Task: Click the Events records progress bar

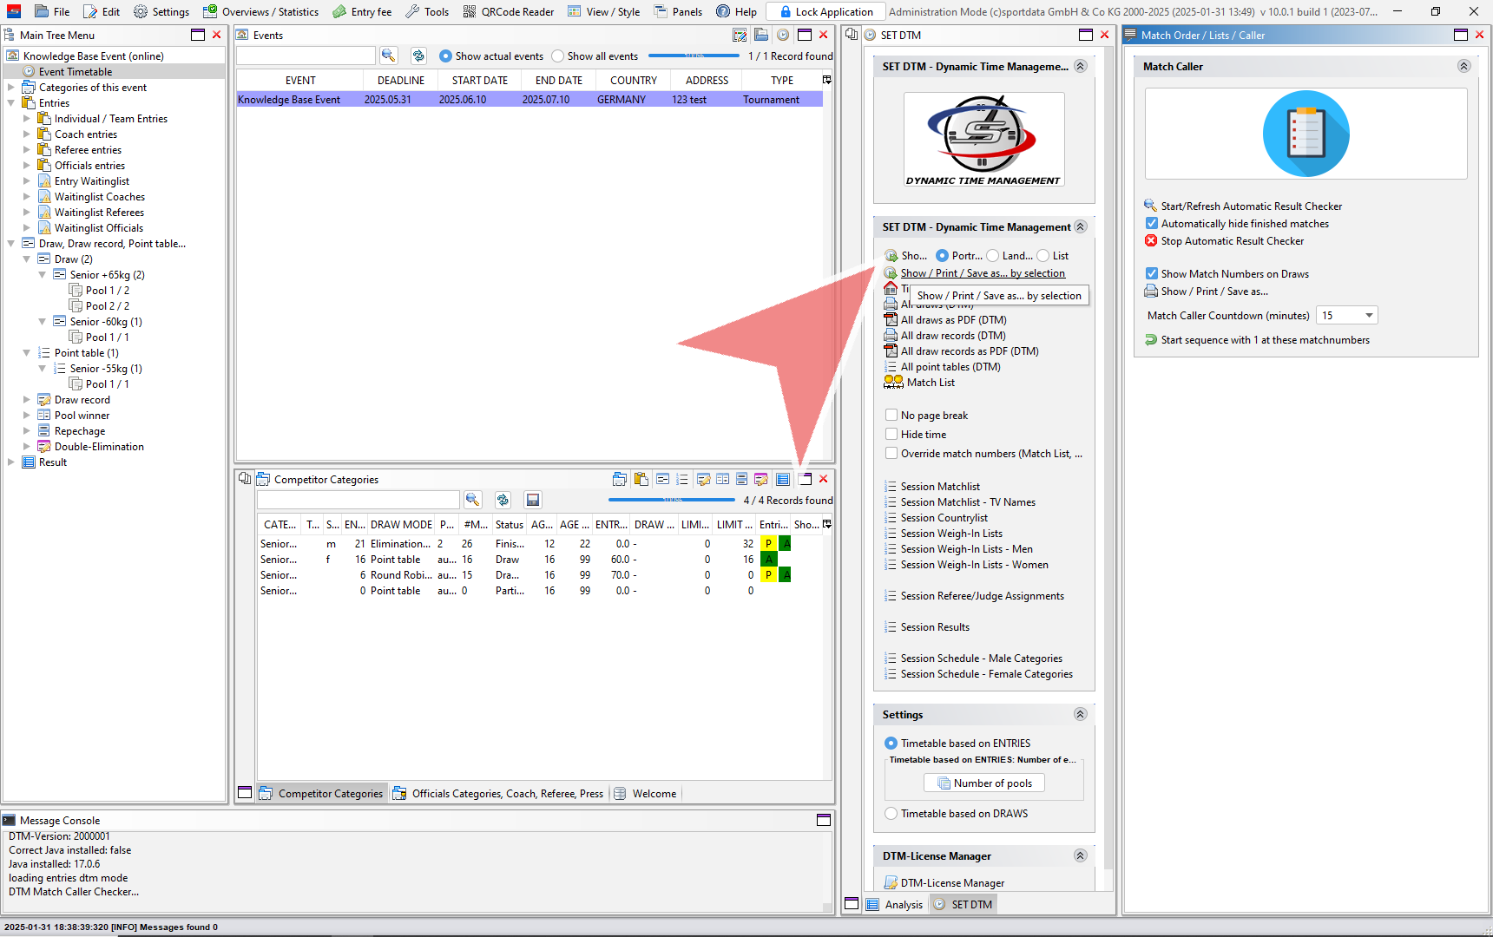Action: [x=694, y=56]
